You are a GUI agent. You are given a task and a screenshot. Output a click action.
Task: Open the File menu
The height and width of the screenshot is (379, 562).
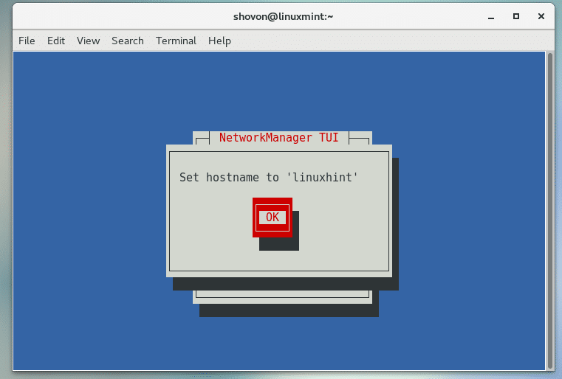27,41
